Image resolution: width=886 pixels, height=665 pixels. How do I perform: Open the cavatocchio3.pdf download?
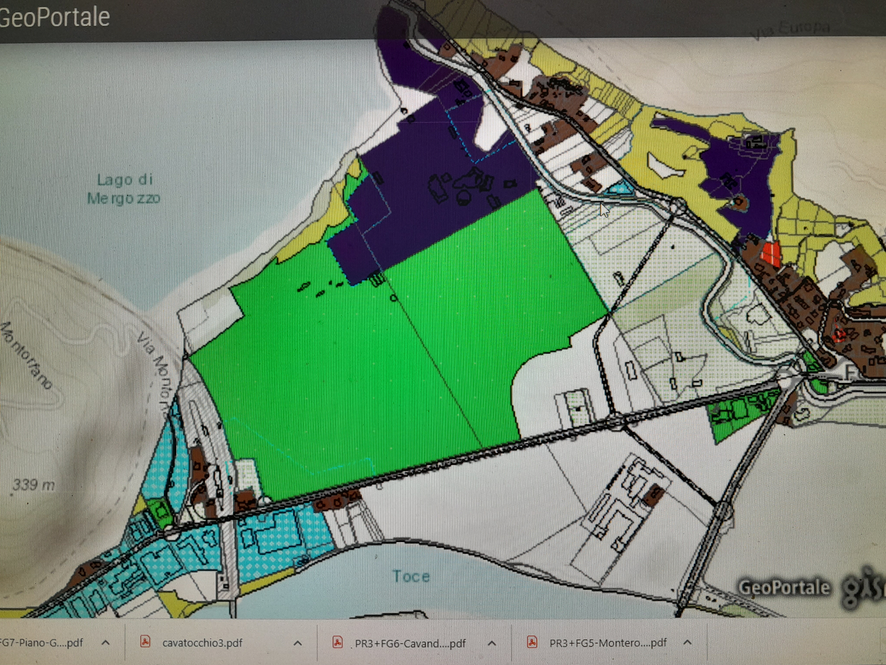[202, 643]
